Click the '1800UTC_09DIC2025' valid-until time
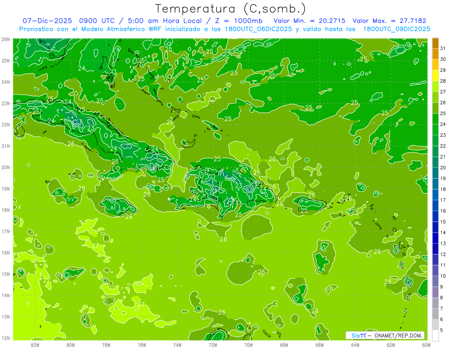This screenshot has height=350, width=453. click(396, 29)
